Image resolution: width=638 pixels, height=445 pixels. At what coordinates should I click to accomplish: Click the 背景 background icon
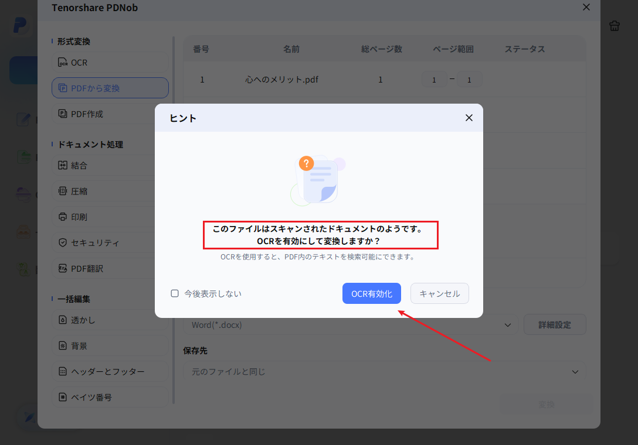pos(63,346)
